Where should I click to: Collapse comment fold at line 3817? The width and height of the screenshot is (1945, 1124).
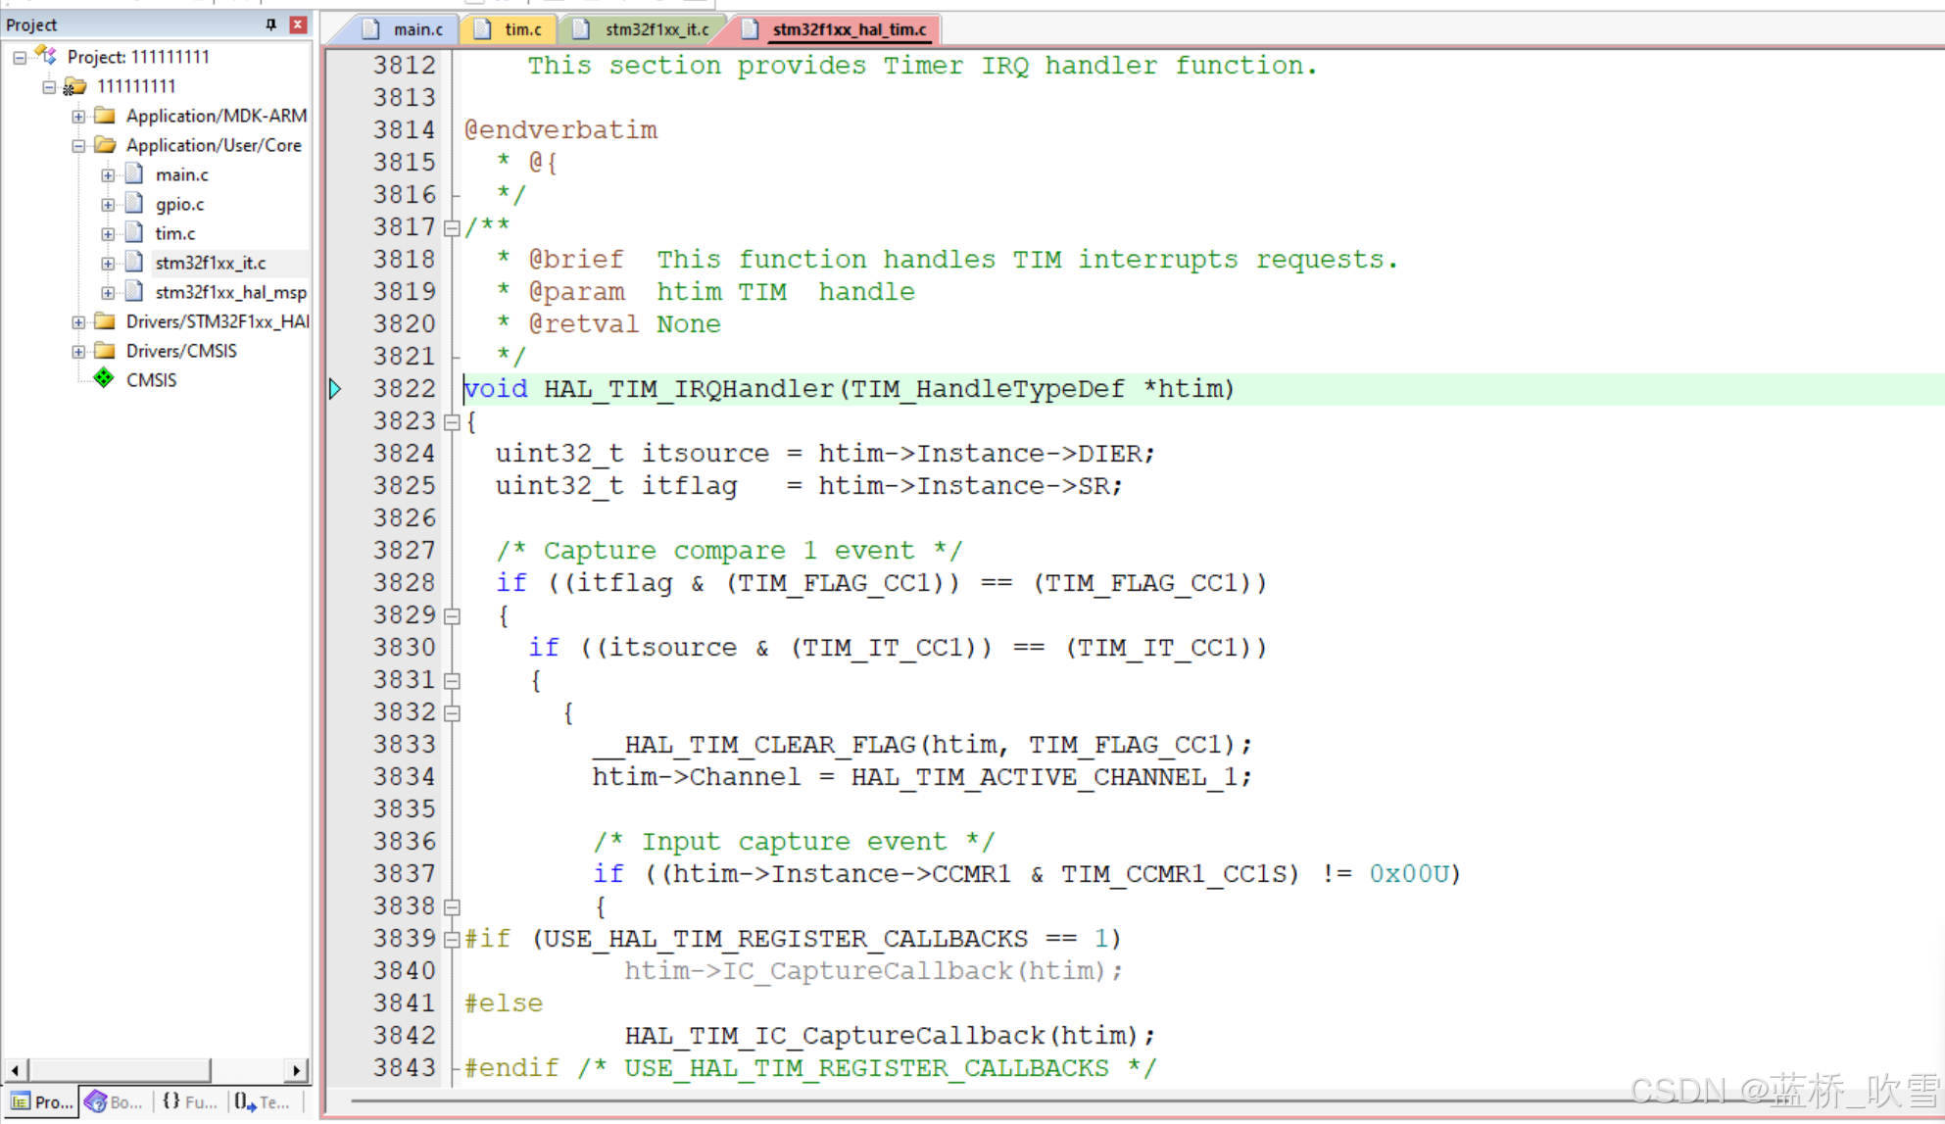(x=452, y=228)
